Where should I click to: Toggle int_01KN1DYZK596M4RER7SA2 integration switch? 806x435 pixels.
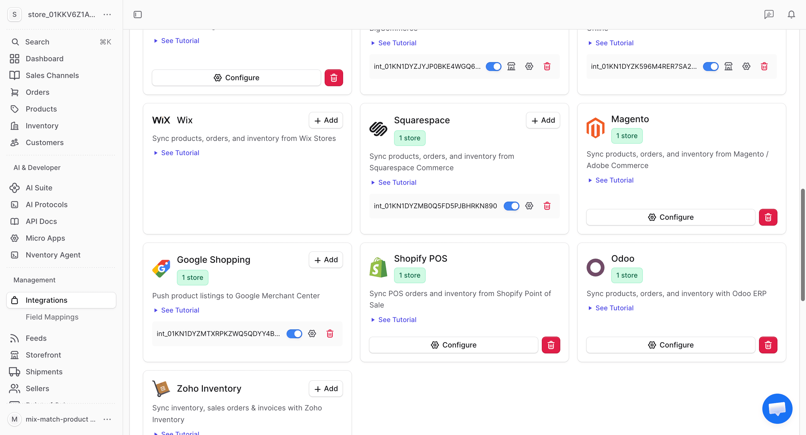coord(711,66)
